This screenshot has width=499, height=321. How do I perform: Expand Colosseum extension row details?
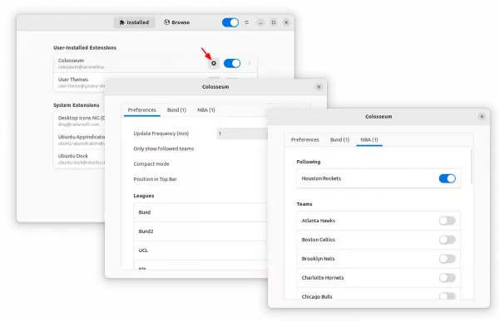pyautogui.click(x=249, y=63)
